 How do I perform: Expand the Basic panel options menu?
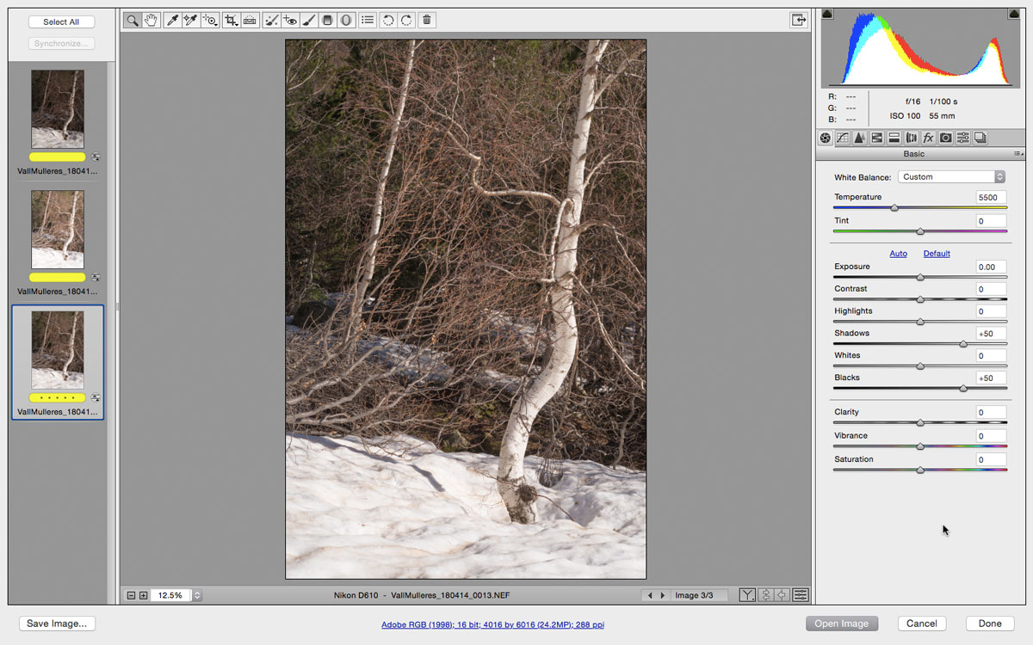1017,154
